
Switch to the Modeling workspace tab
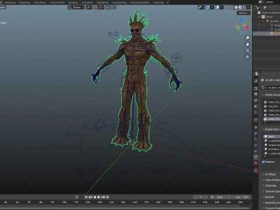(x=10, y=2)
